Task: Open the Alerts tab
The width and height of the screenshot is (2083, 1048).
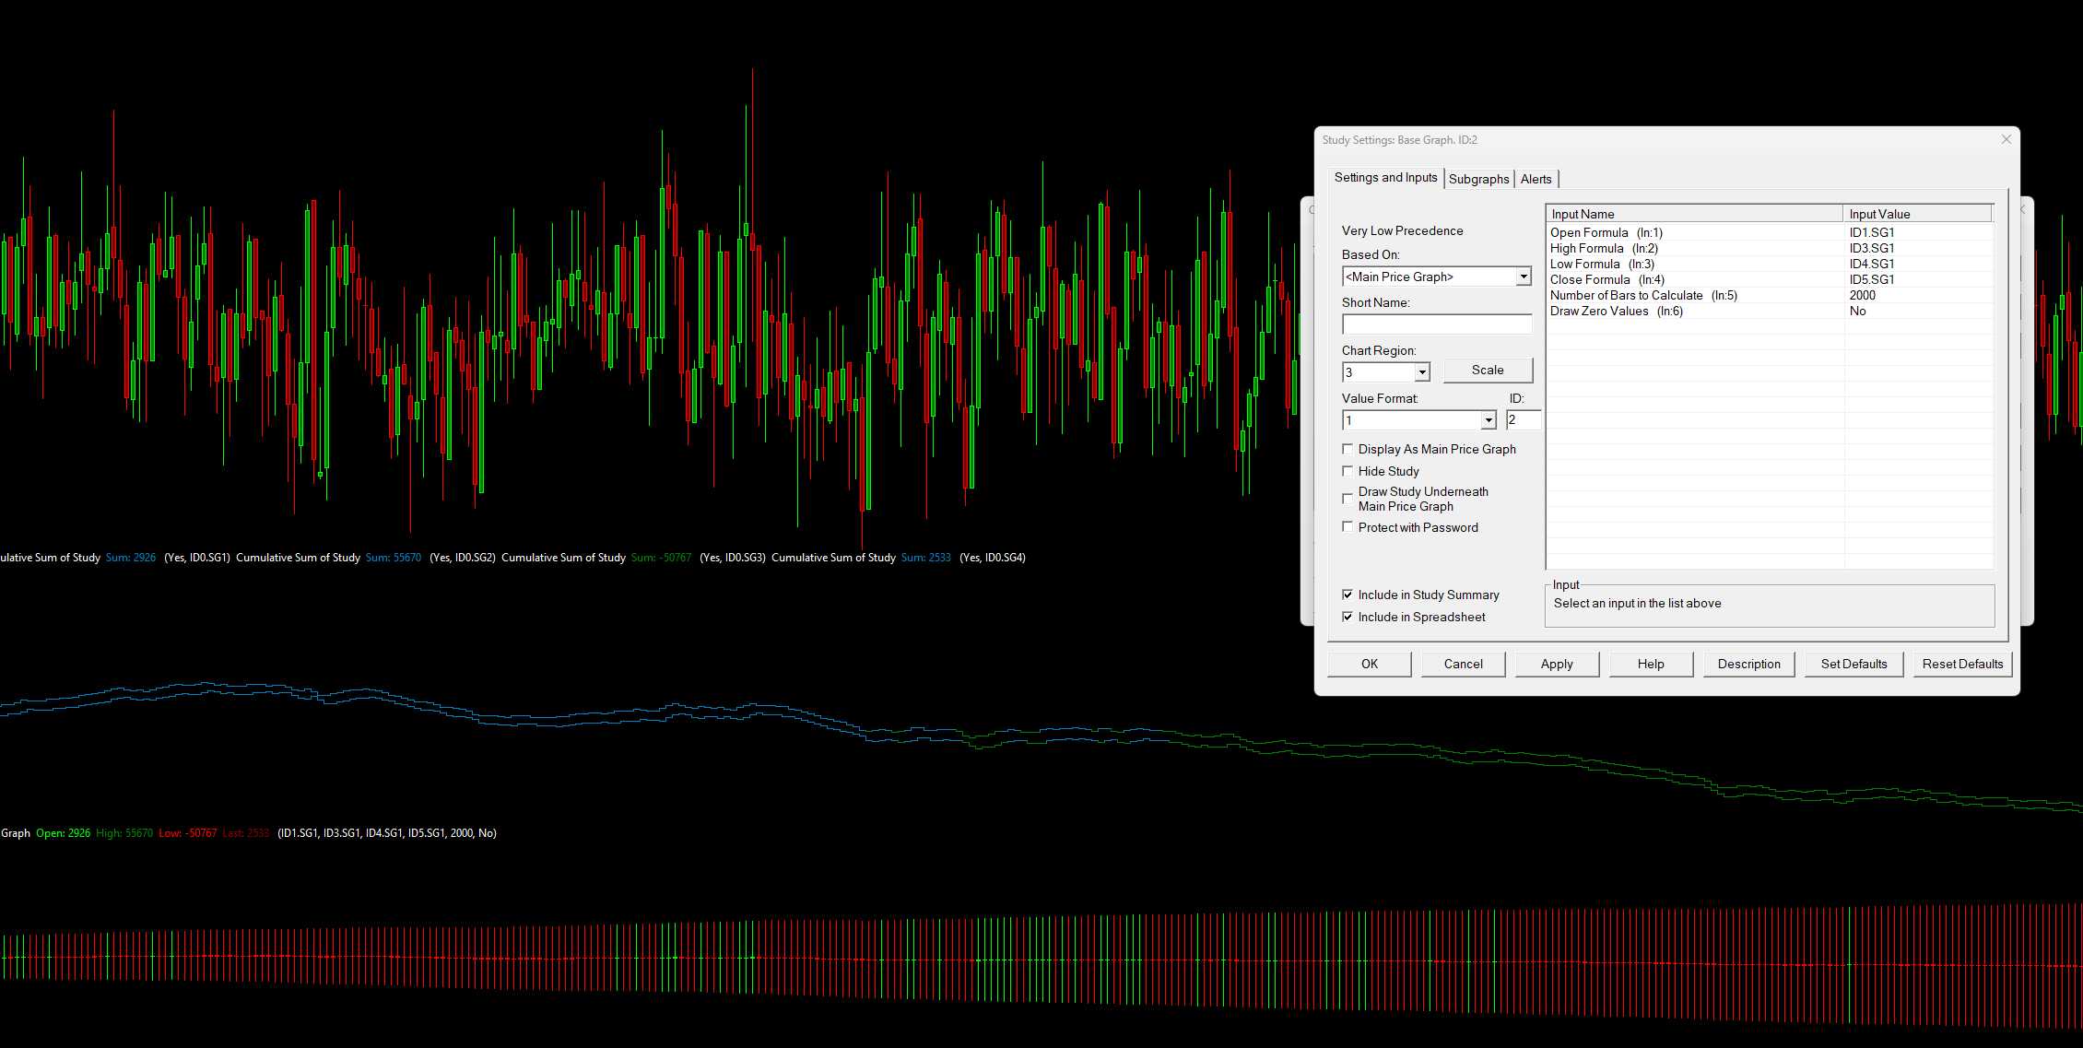Action: tap(1536, 179)
